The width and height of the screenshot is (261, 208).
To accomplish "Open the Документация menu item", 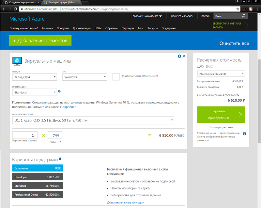I will point(82,28).
